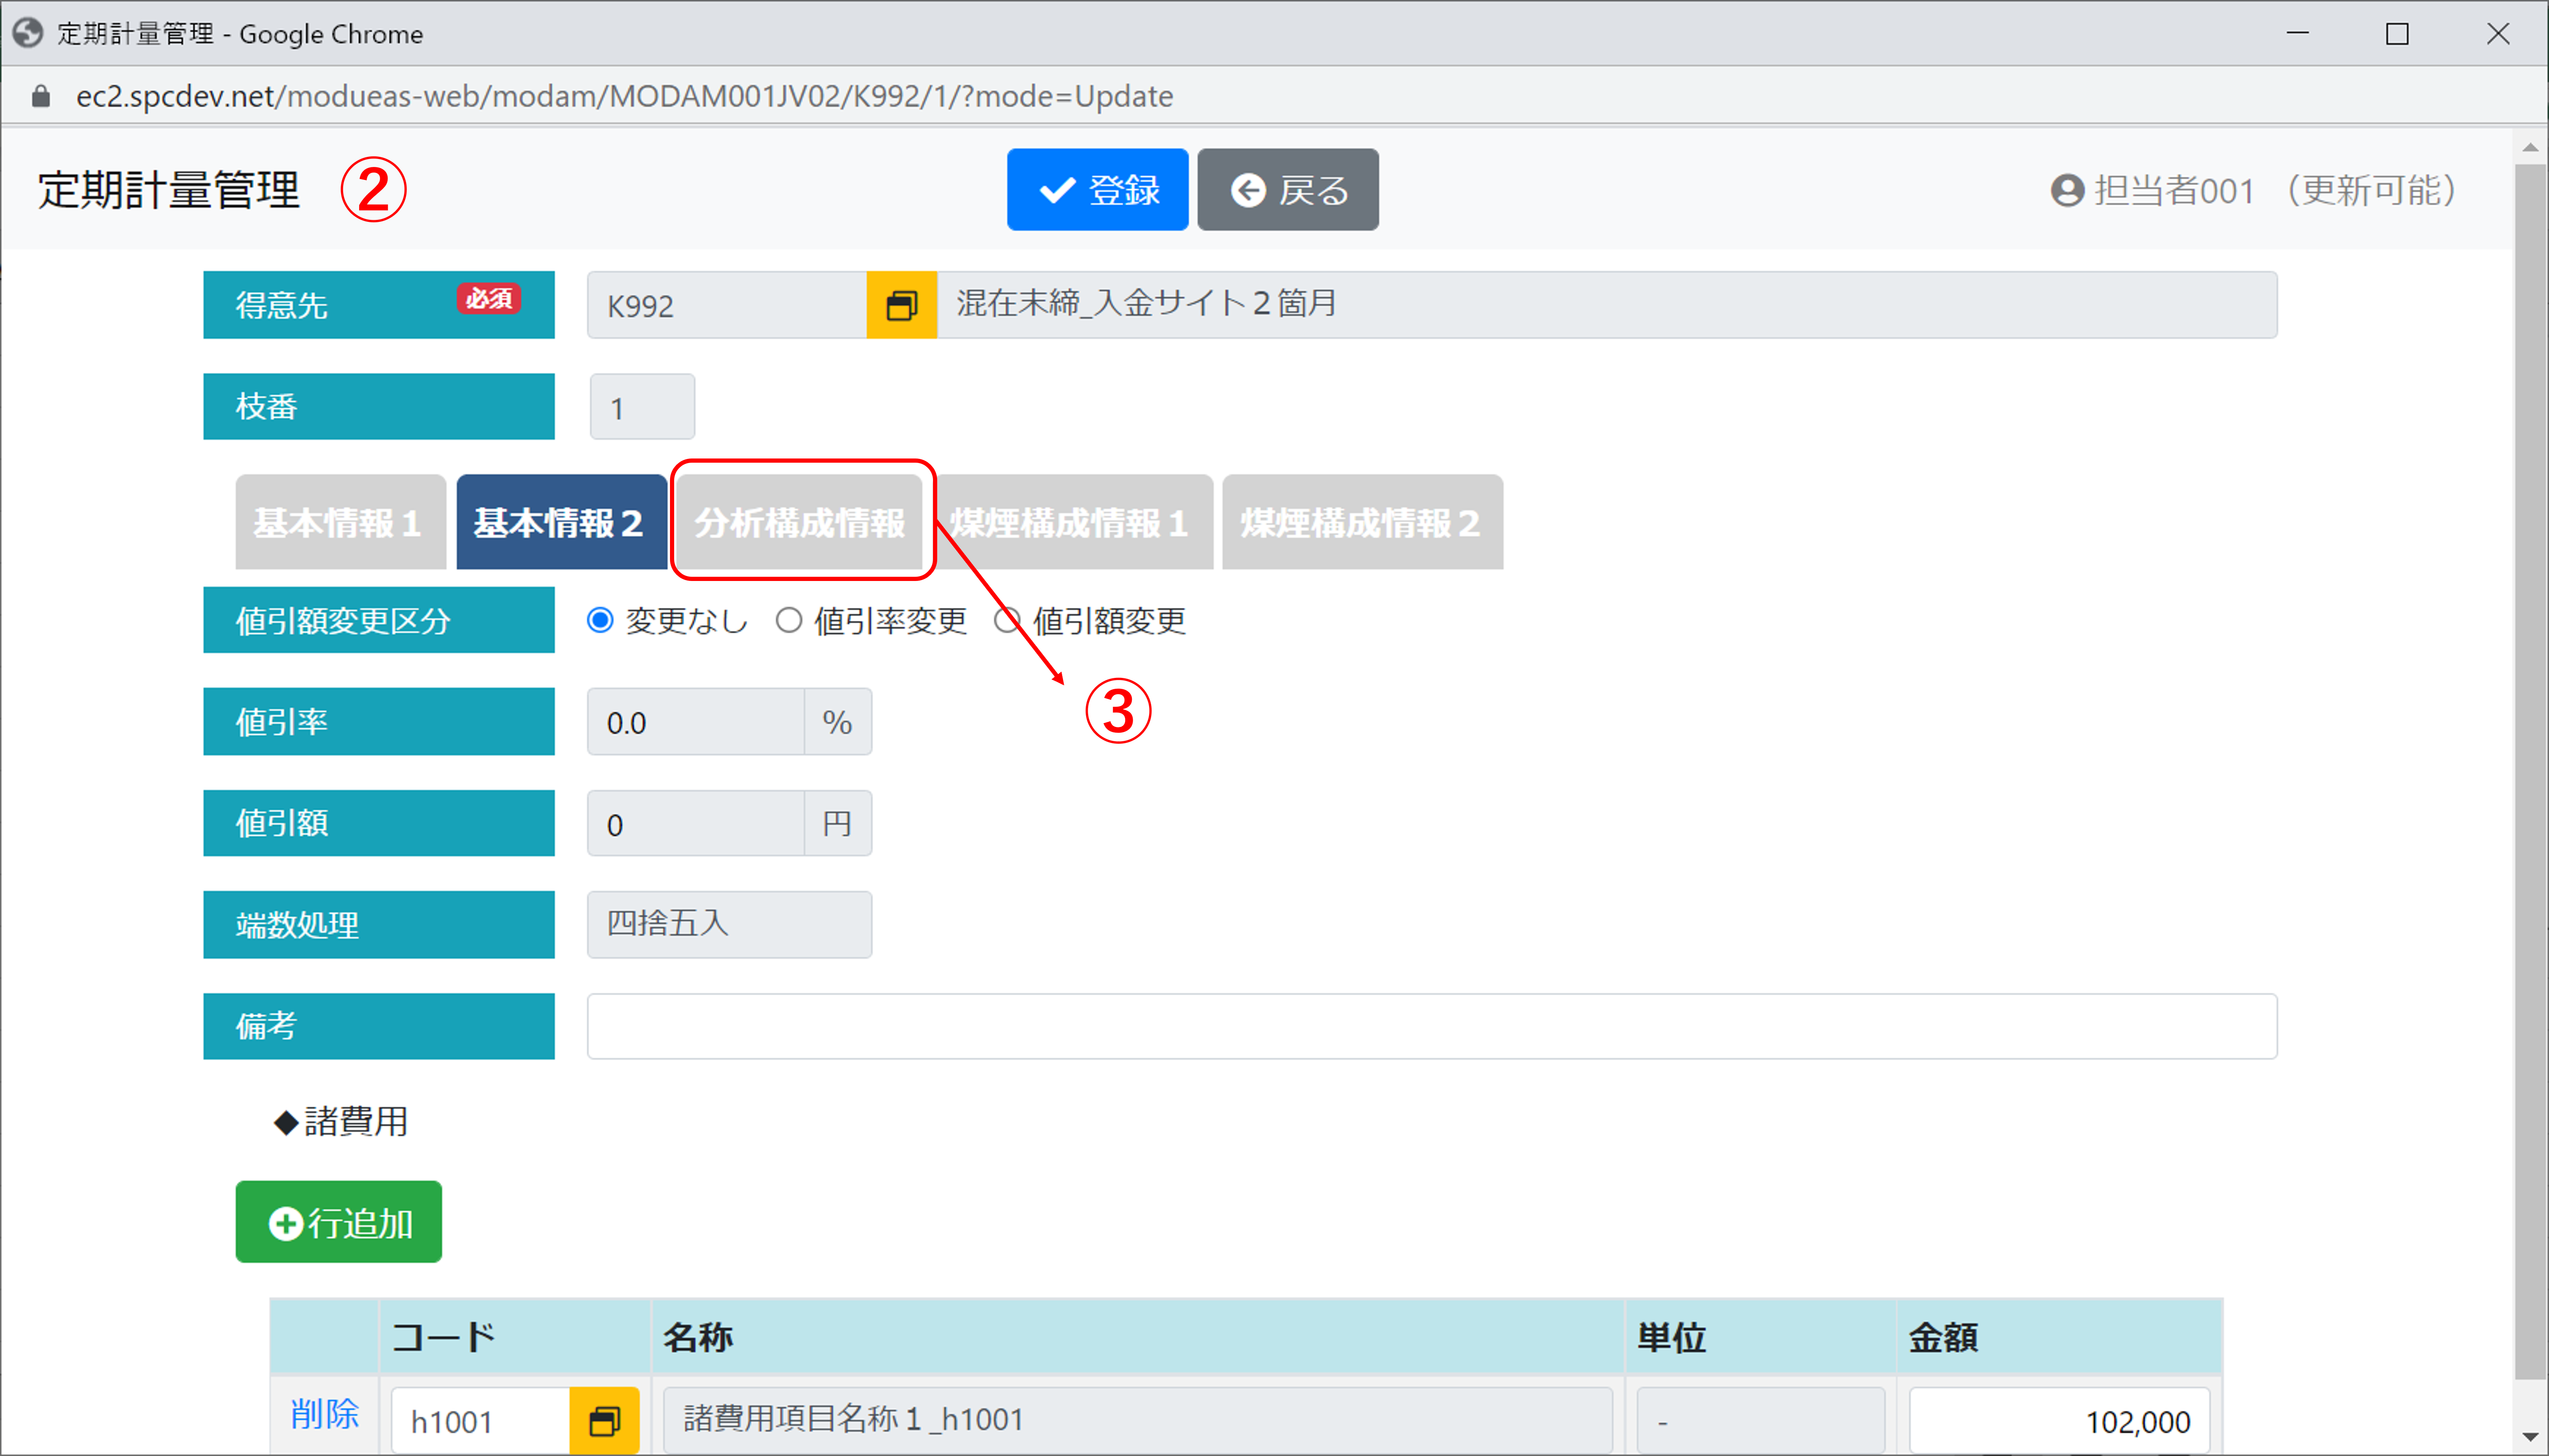
Task: Select the 変更なし radio button
Action: (x=600, y=621)
